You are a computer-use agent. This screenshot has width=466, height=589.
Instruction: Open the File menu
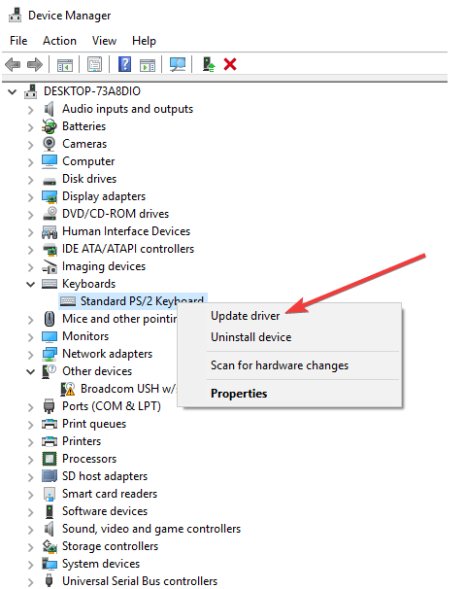[x=18, y=41]
